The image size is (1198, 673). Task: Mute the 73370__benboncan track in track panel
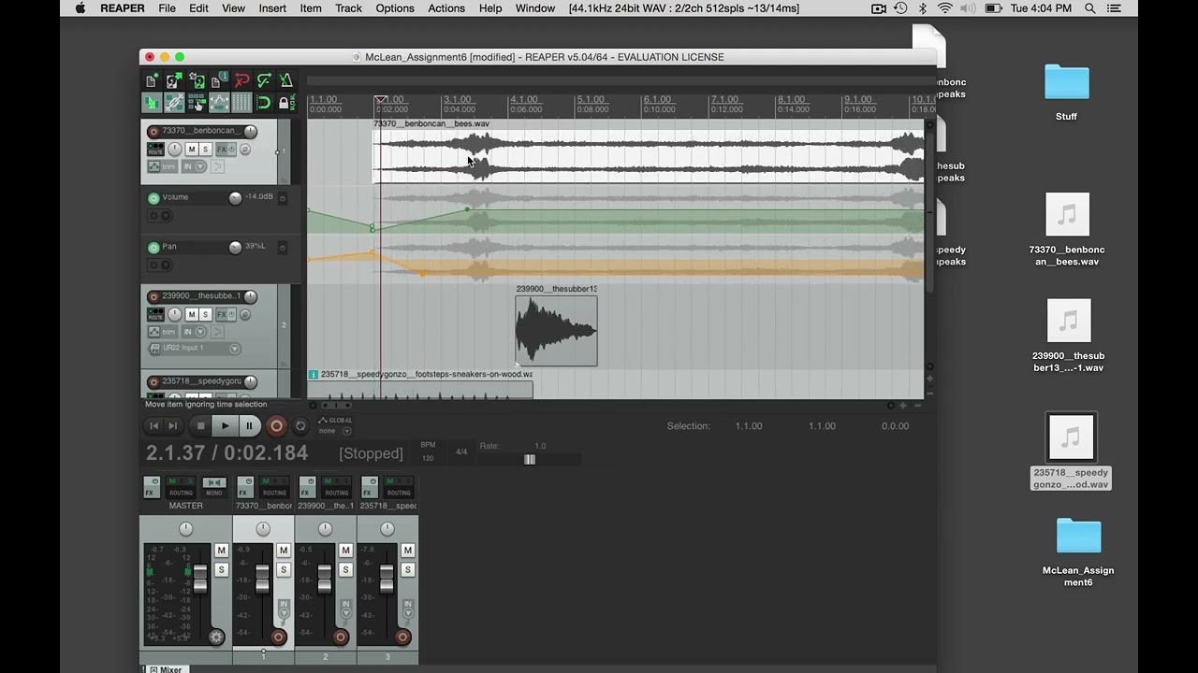192,150
